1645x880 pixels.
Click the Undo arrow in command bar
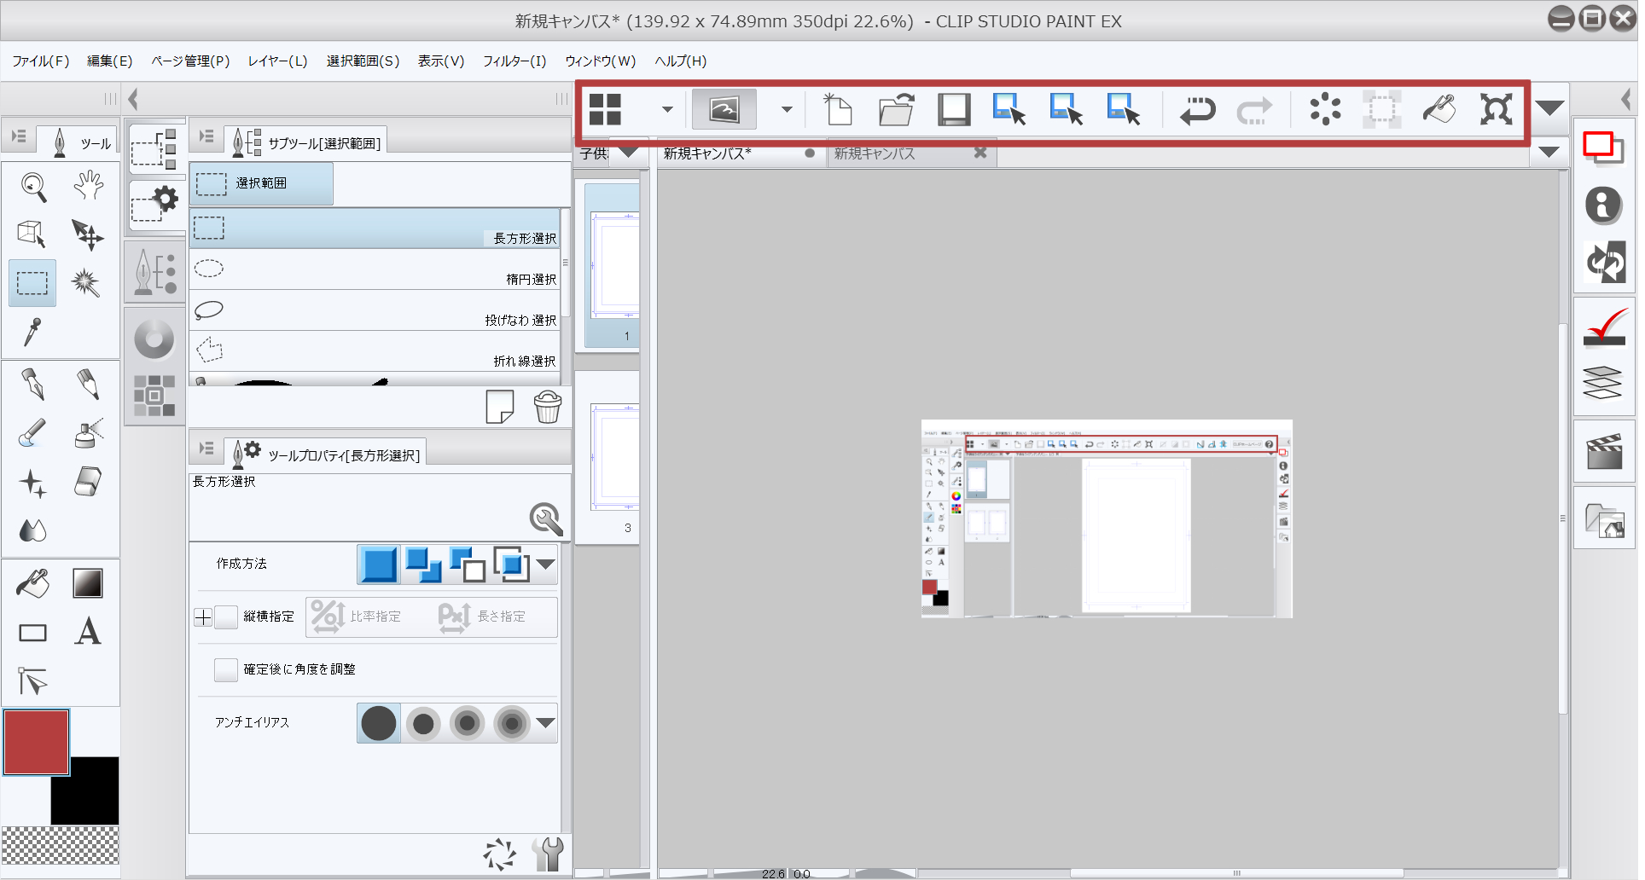[x=1197, y=110]
